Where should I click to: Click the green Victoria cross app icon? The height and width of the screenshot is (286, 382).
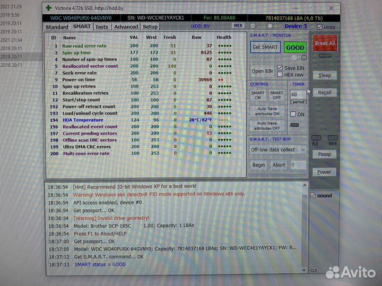(49, 8)
